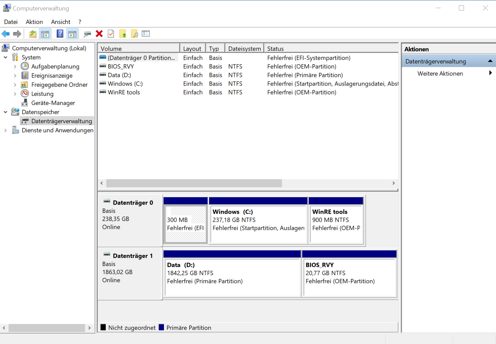
Task: Toggle the action pane toolbar icon
Action: coord(72,34)
